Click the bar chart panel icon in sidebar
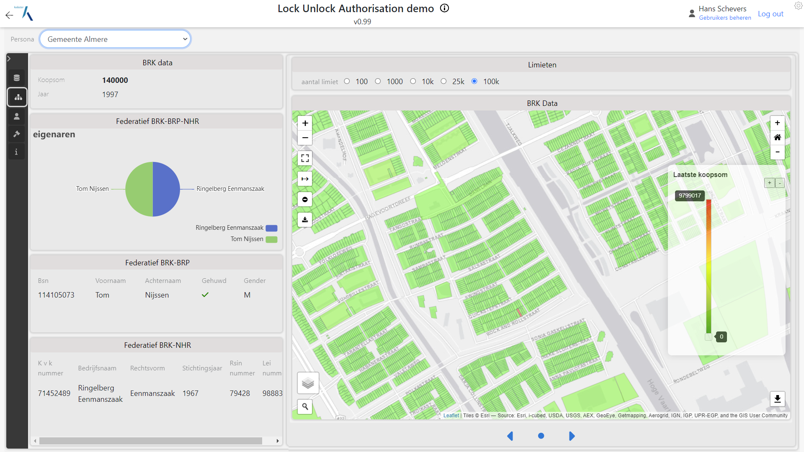Screen dimensions: 804x452 click(x=17, y=96)
